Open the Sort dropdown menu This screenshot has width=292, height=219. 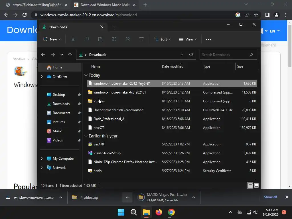click(162, 39)
